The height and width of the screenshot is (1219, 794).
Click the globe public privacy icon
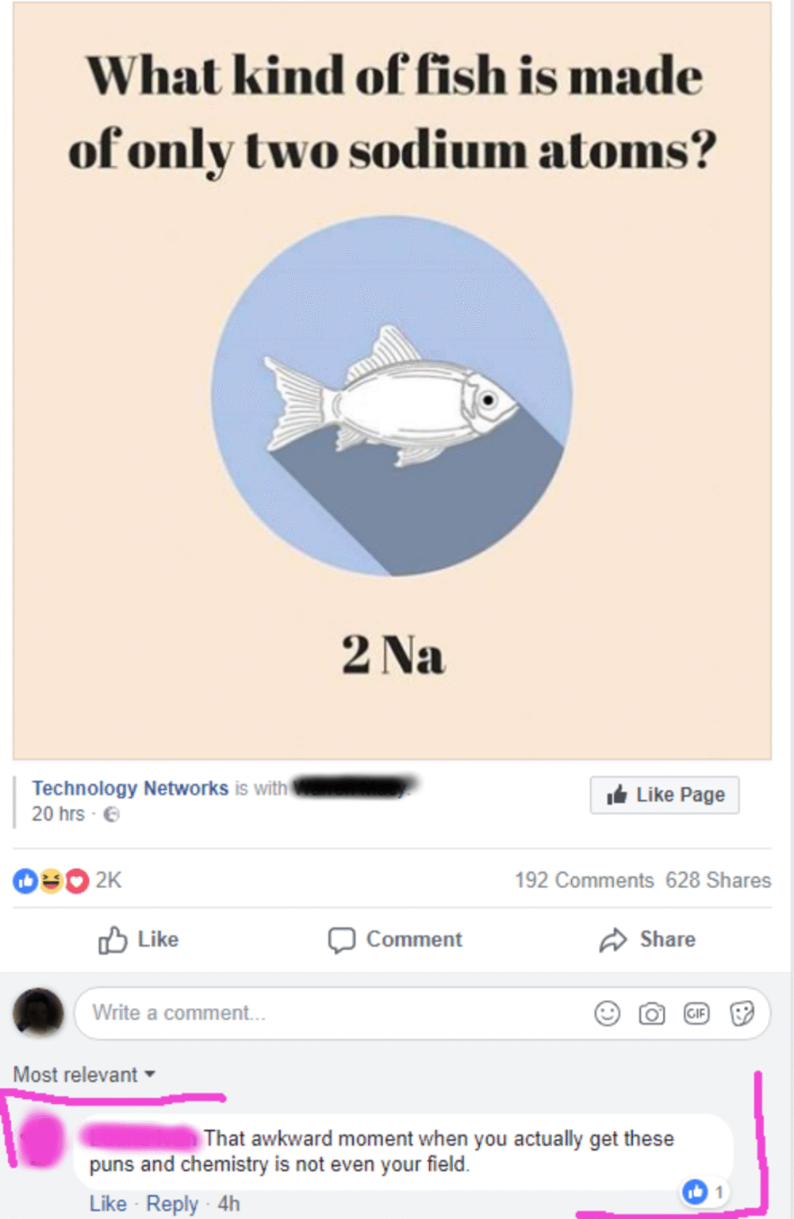[112, 814]
